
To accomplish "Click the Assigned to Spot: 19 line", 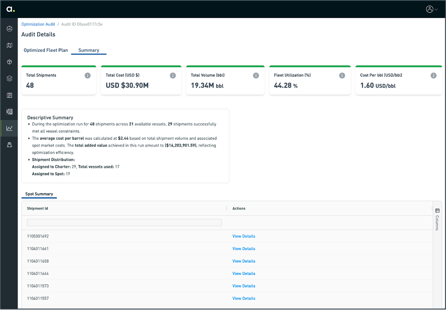I will pyautogui.click(x=51, y=174).
